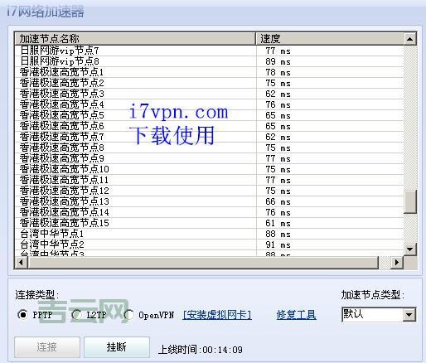Select the OpenVPN connection type radio button
Screen dimensions: 426x363
point(128,315)
